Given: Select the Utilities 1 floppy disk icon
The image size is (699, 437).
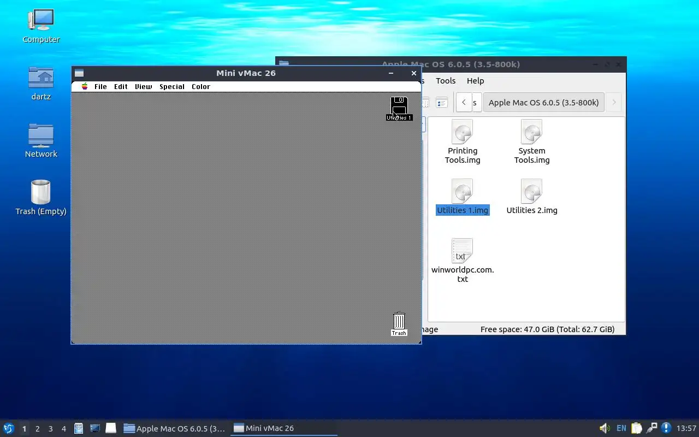Looking at the screenshot, I should click(399, 108).
